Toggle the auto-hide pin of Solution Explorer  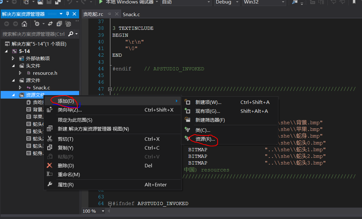pyautogui.click(x=68, y=14)
